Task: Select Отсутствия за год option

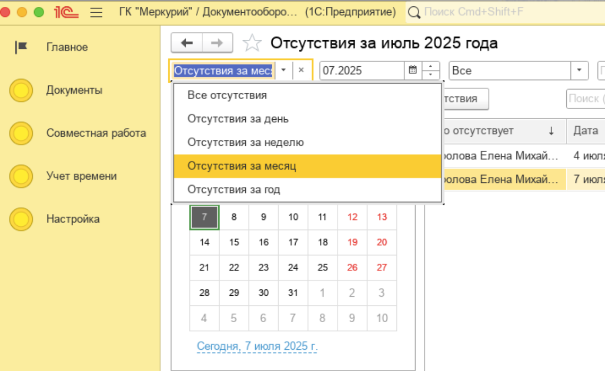Action: pyautogui.click(x=234, y=189)
